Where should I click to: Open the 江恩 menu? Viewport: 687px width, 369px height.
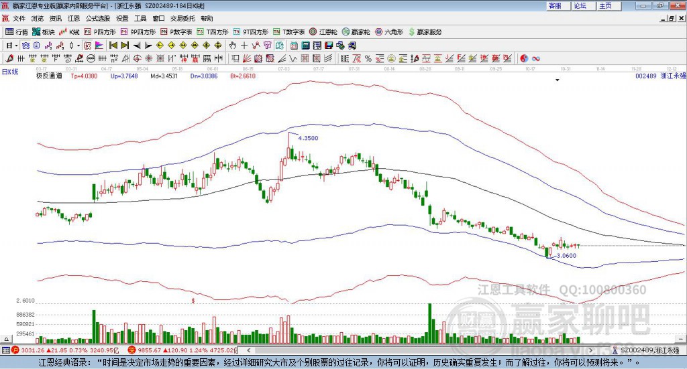click(x=74, y=18)
